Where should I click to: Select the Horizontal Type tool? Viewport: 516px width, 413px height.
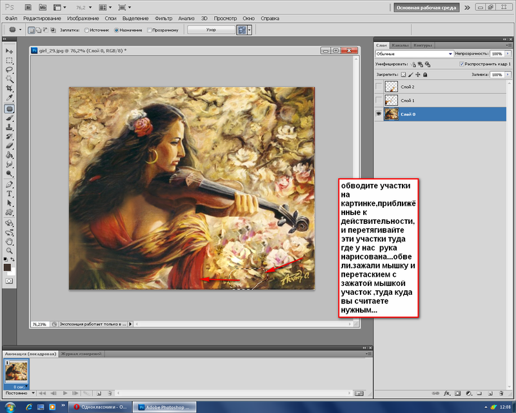[9, 194]
